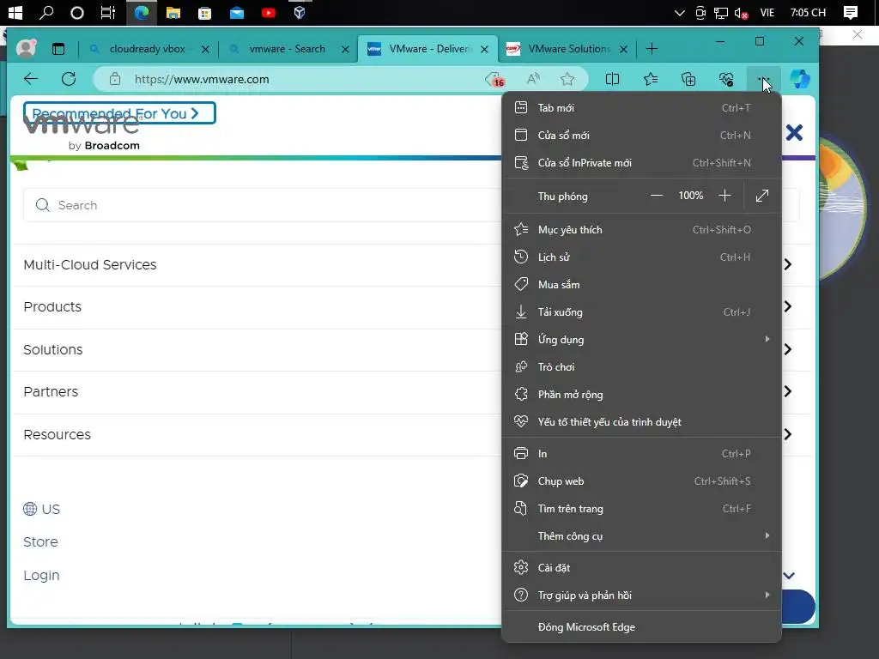Click the three-dot Settings and more button
879x659 pixels.
point(763,79)
